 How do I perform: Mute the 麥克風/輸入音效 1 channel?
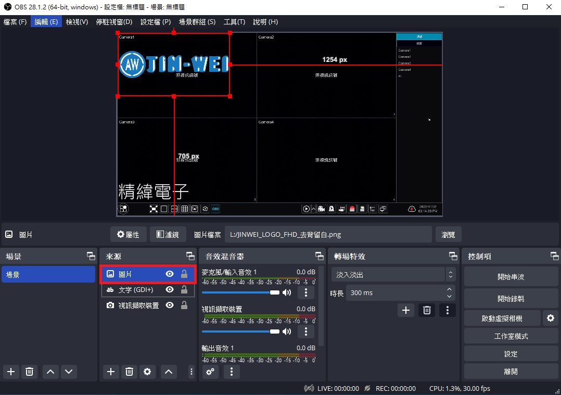(x=287, y=292)
